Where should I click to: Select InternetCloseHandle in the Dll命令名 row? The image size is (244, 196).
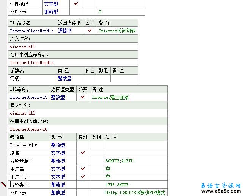pyautogui.click(x=32, y=31)
